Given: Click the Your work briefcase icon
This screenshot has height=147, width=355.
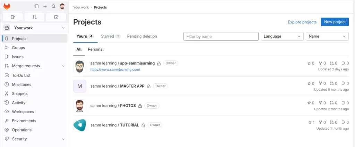Looking at the screenshot, I should pos(7,28).
